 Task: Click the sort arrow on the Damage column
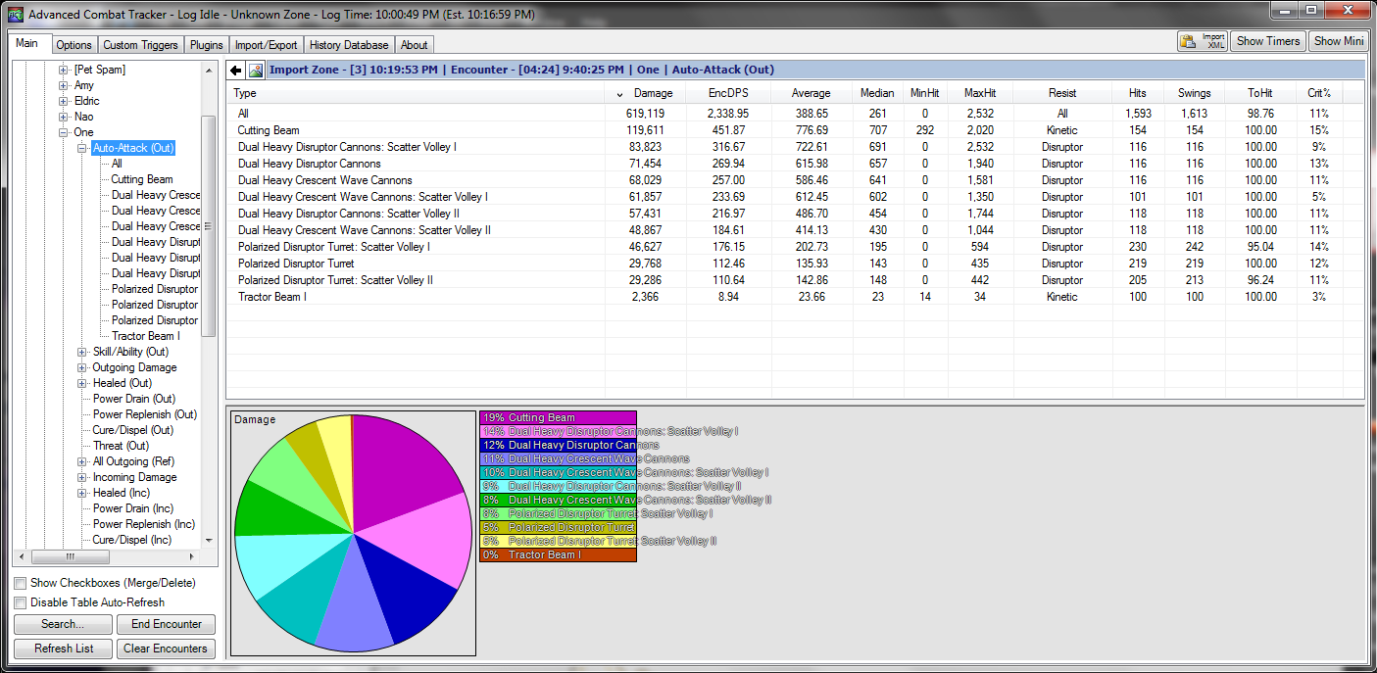[619, 94]
